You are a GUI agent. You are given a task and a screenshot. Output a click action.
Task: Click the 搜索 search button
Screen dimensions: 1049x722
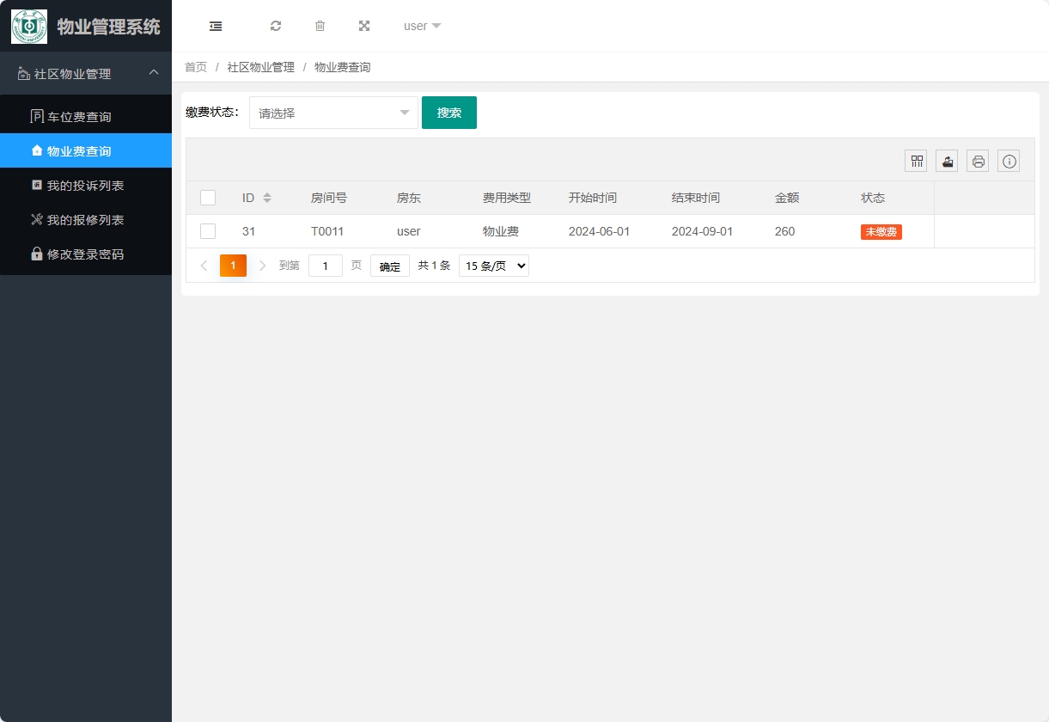coord(448,112)
